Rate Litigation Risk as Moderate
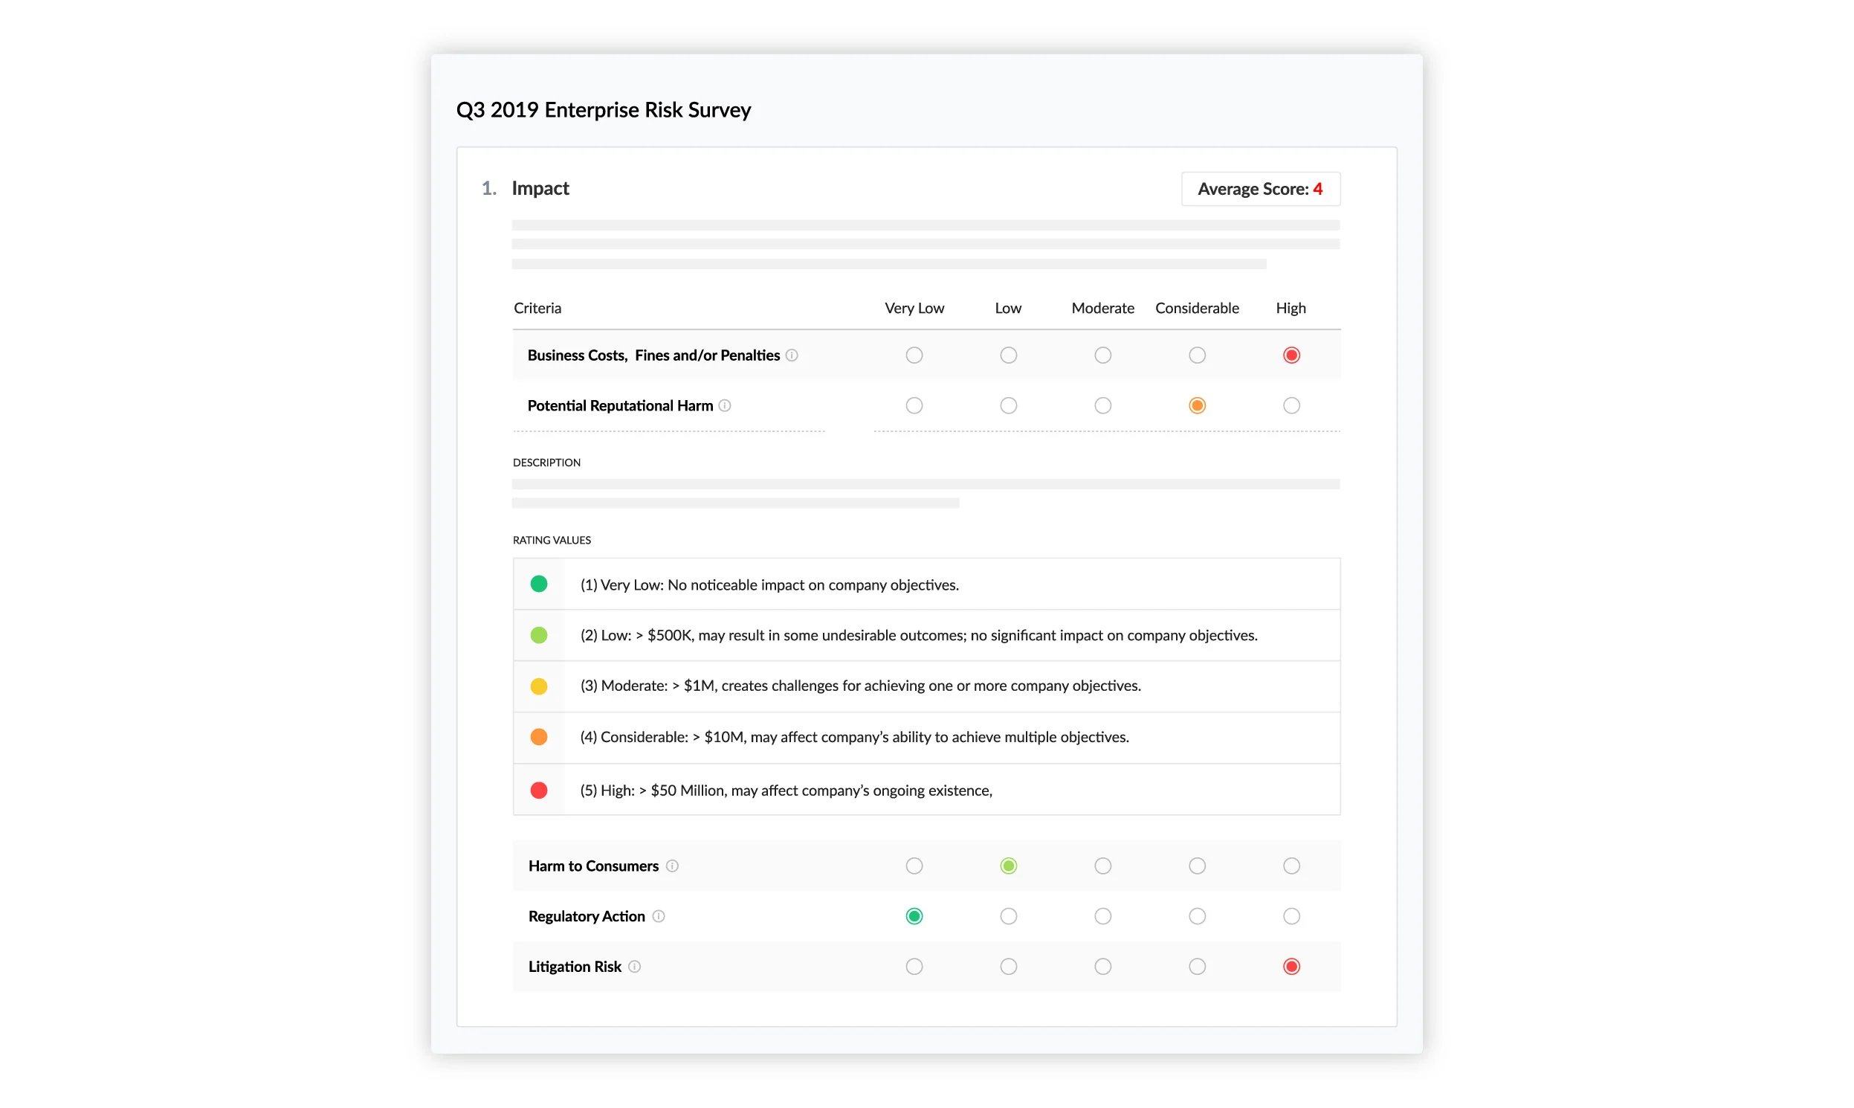Screen dimensions: 1854x1108 [x=1103, y=967]
